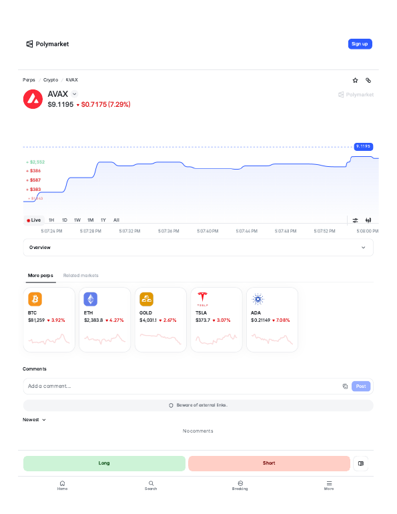Open the Perps breadcrumb link
397x514 pixels.
click(x=29, y=80)
